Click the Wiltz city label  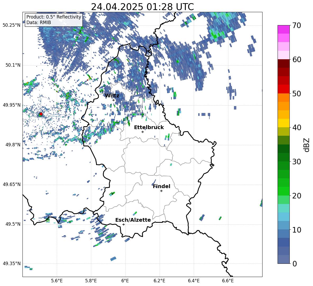coord(112,96)
